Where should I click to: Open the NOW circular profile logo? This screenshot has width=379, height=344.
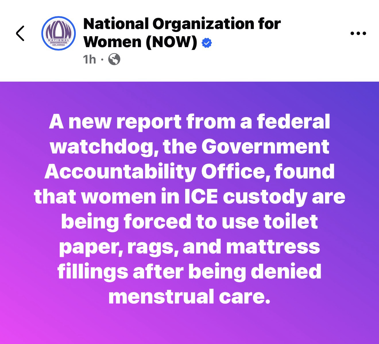[x=59, y=33]
